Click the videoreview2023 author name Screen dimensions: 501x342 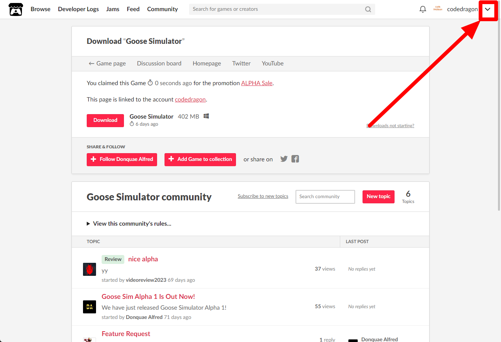[146, 280]
